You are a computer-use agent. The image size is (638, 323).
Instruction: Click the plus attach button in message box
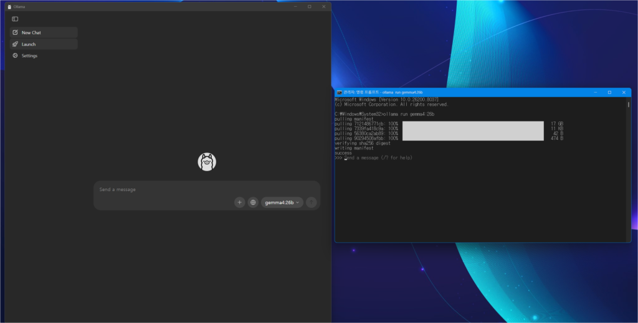tap(239, 202)
